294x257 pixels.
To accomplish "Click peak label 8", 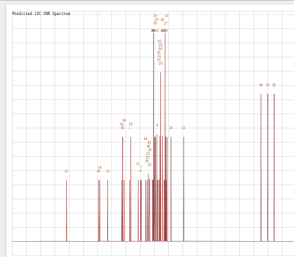I will tap(157, 125).
